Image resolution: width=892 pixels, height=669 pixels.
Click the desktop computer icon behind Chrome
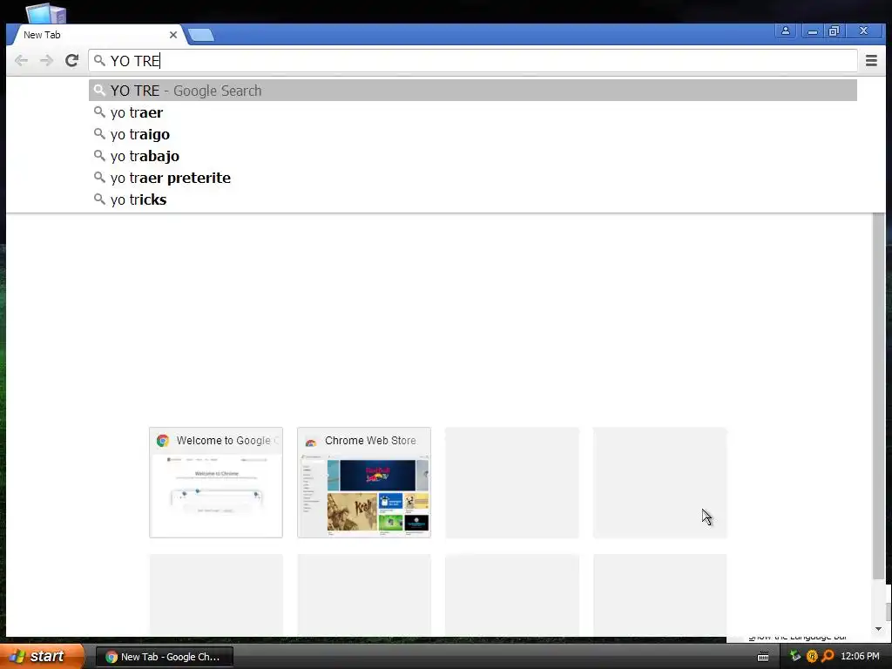coord(45,14)
